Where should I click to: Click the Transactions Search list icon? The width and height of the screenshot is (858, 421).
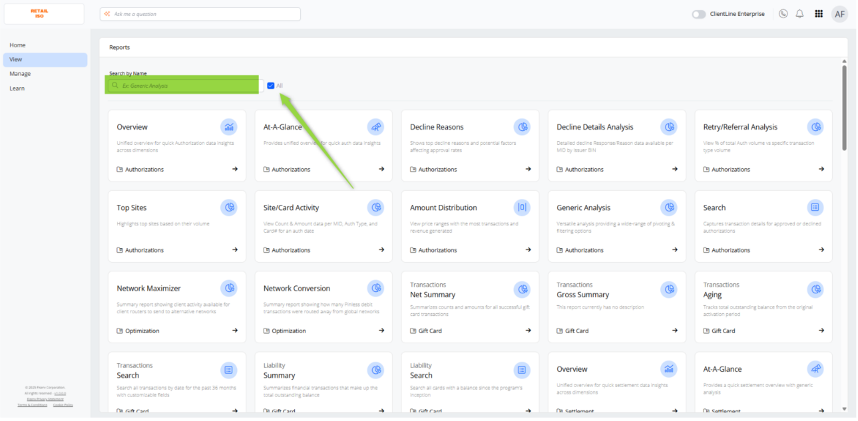point(229,370)
